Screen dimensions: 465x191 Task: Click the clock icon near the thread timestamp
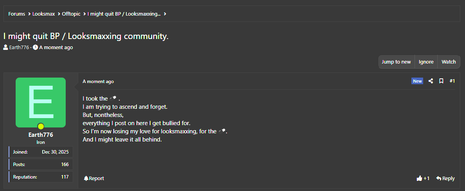[x=35, y=47]
